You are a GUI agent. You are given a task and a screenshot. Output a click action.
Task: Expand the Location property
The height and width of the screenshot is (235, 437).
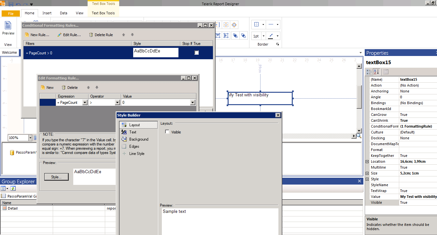367,161
